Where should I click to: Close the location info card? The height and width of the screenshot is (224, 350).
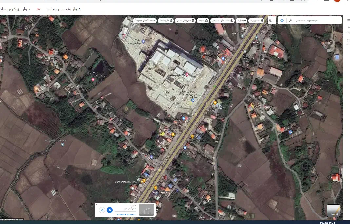pyautogui.click(x=97, y=204)
